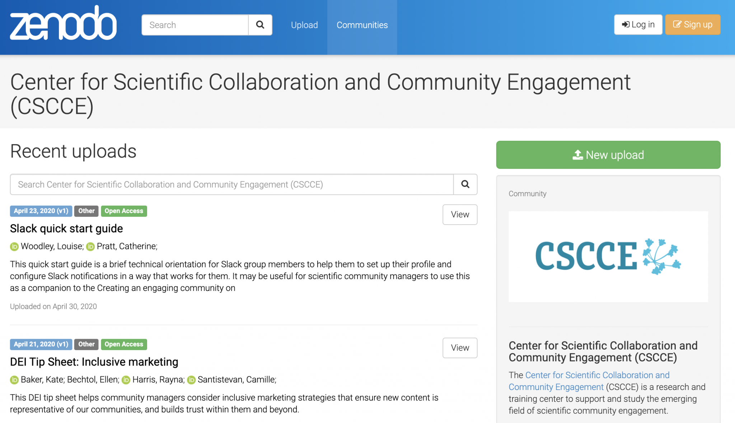735x423 pixels.
Task: Select the Upload menu item
Action: [304, 25]
